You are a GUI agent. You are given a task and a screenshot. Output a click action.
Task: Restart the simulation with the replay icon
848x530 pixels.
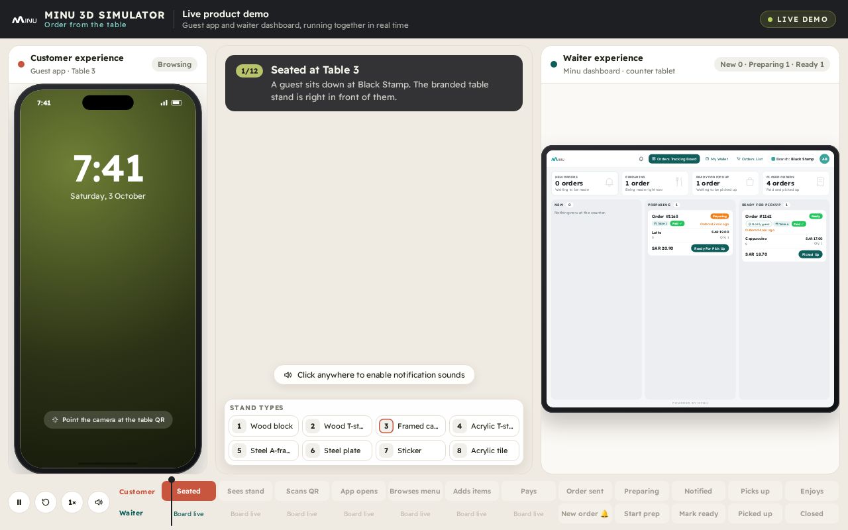pos(46,502)
